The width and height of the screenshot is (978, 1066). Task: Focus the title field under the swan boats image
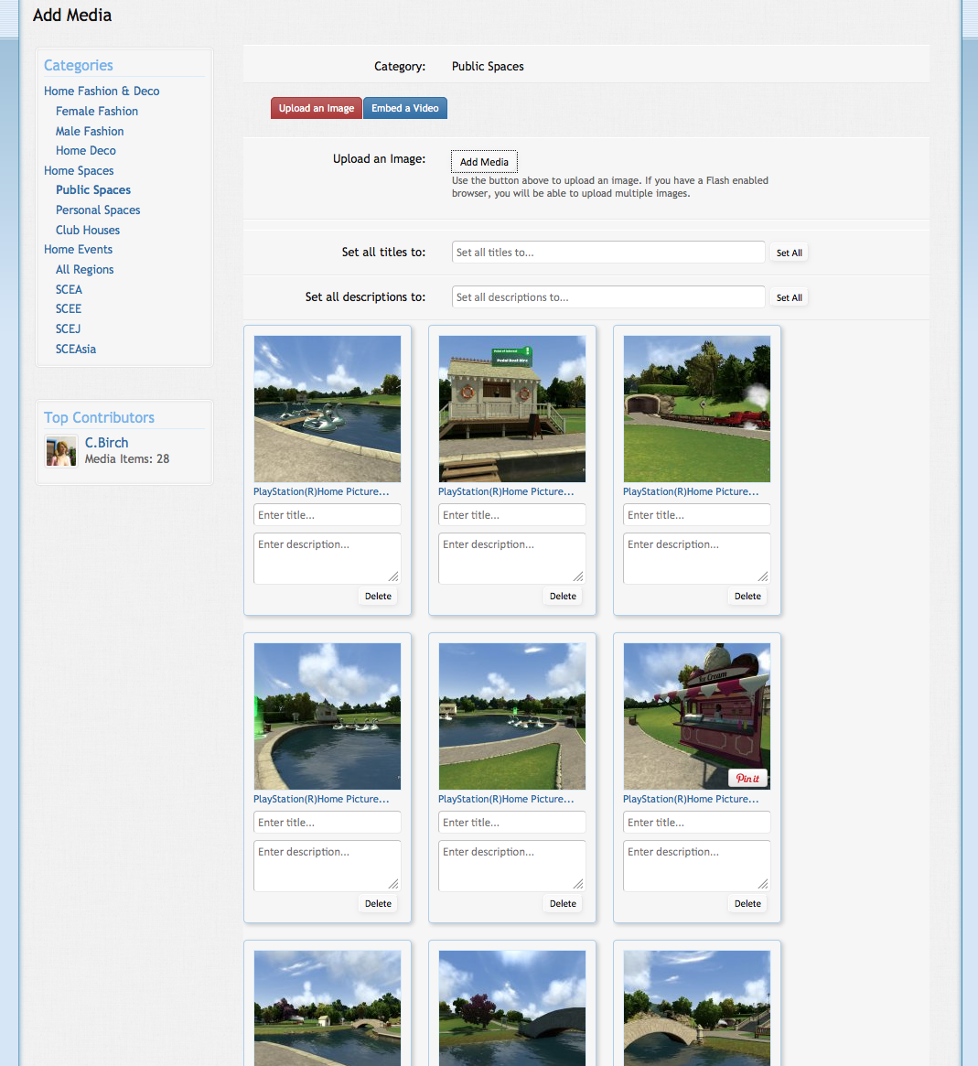click(328, 514)
